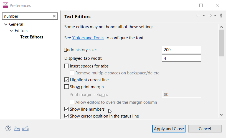Collapse the Editors tree node
This screenshot has height=138, width=226.
(x=11, y=31)
